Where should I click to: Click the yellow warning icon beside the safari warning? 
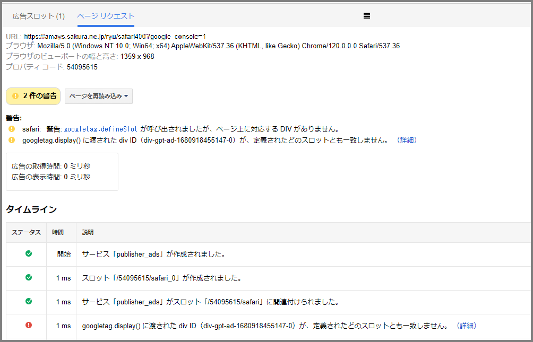coord(12,129)
